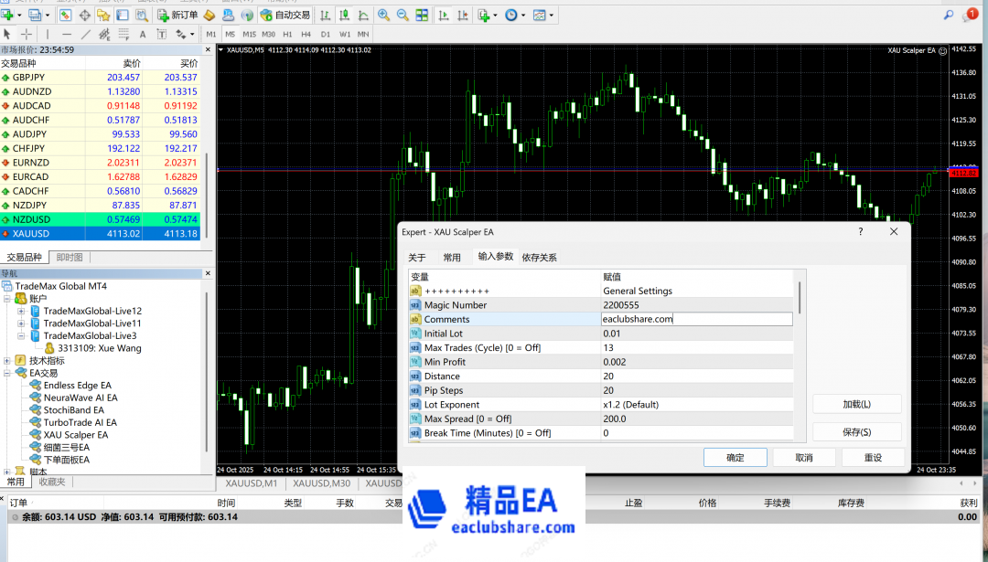This screenshot has height=562, width=988.
Task: Click the Comments value input field
Action: click(x=696, y=319)
